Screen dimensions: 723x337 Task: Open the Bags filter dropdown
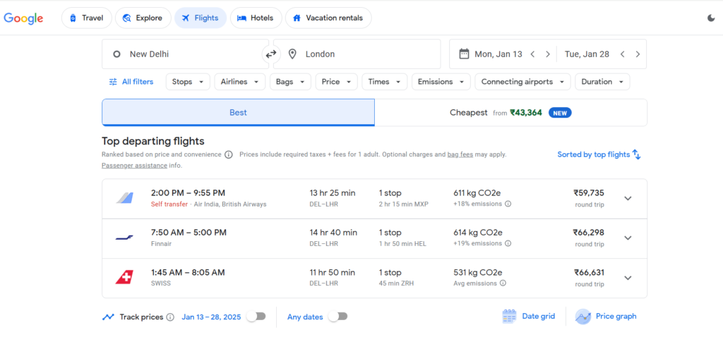[x=290, y=82]
